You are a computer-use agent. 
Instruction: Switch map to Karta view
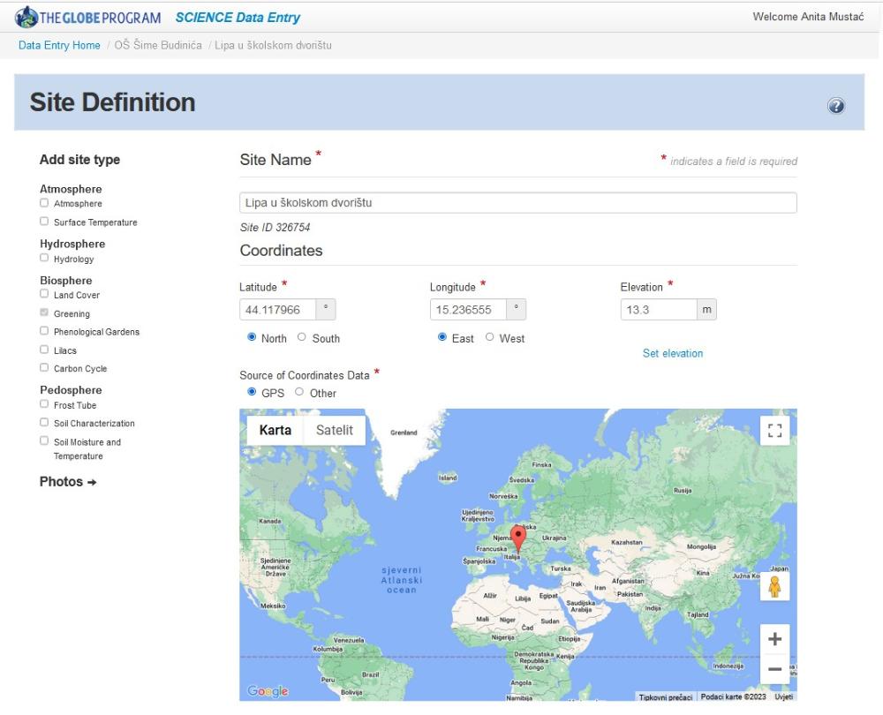pyautogui.click(x=275, y=431)
